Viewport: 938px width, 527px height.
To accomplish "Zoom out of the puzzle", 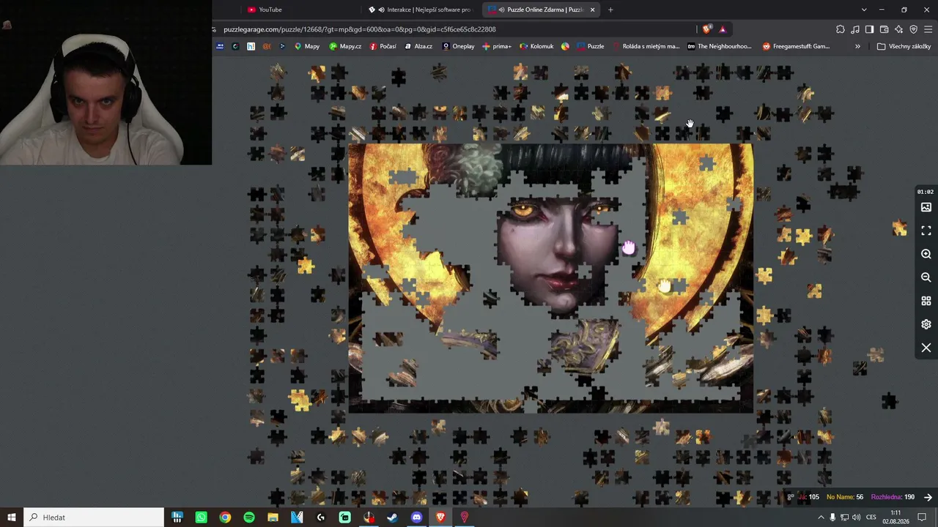I will click(x=926, y=277).
